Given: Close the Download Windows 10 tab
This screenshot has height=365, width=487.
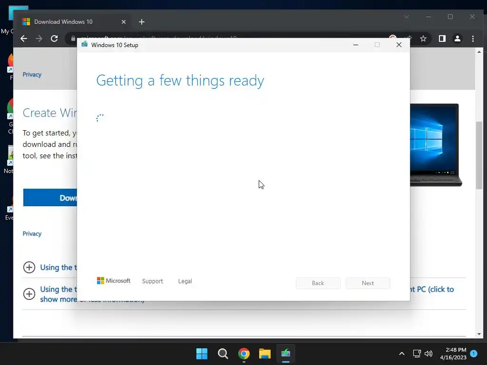Looking at the screenshot, I should click(x=124, y=22).
